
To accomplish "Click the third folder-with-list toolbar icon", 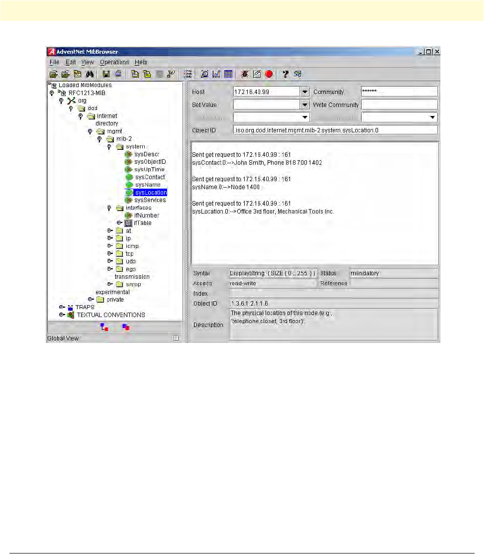I will pos(78,74).
